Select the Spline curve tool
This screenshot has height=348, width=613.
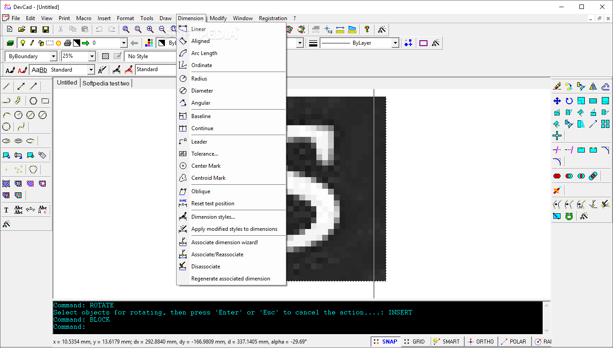coord(21,127)
